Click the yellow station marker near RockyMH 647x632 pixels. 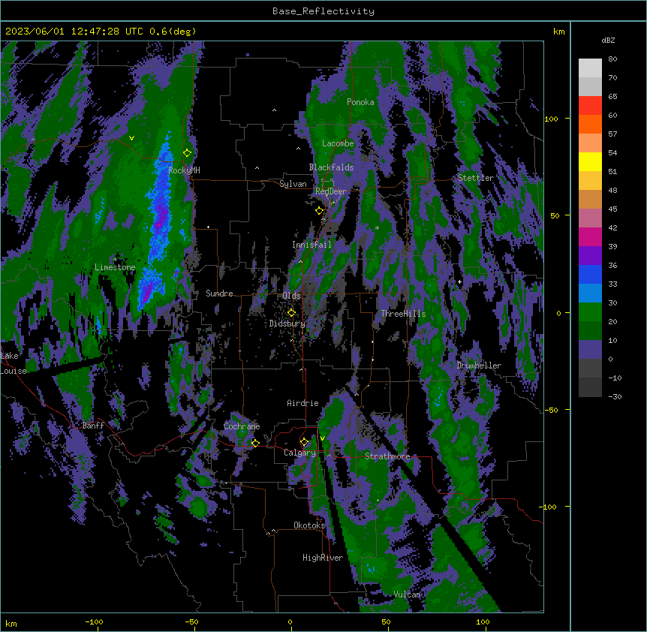(188, 152)
